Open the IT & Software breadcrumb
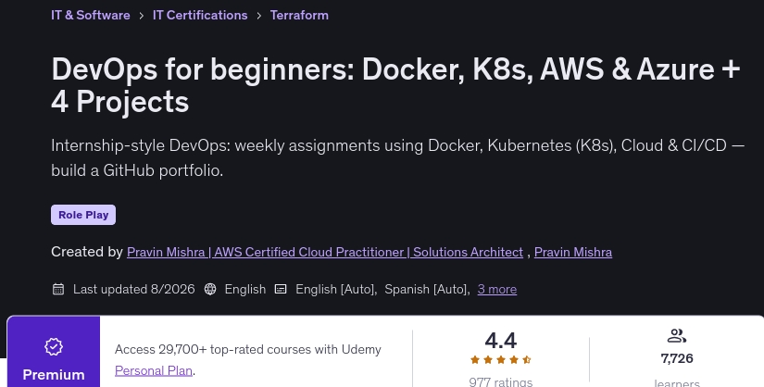Screen dimensions: 764x387 pyautogui.click(x=91, y=15)
